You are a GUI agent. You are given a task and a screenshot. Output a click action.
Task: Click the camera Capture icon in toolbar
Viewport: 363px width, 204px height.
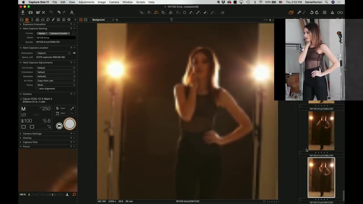pyautogui.click(x=31, y=12)
